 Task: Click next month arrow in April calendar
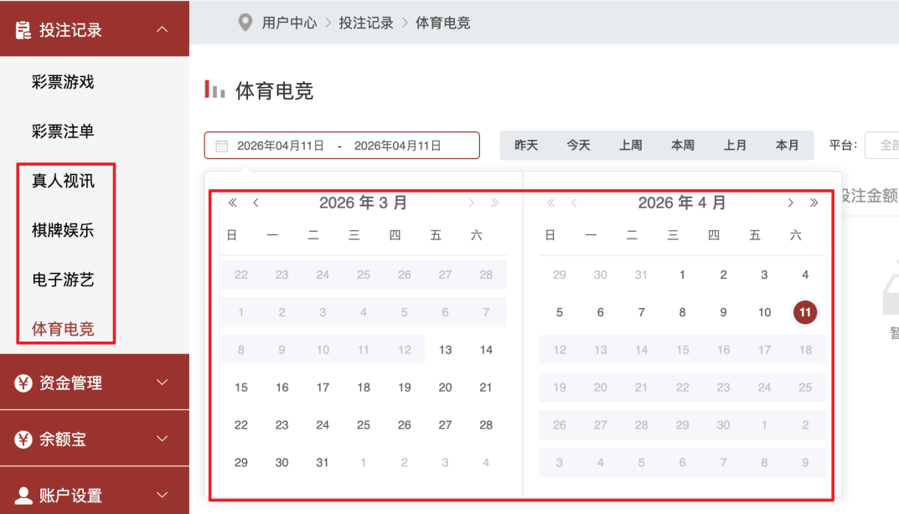click(790, 203)
